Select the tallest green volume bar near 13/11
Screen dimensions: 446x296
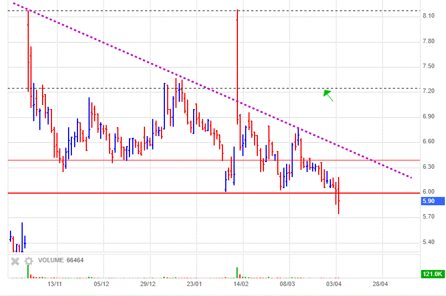click(28, 272)
